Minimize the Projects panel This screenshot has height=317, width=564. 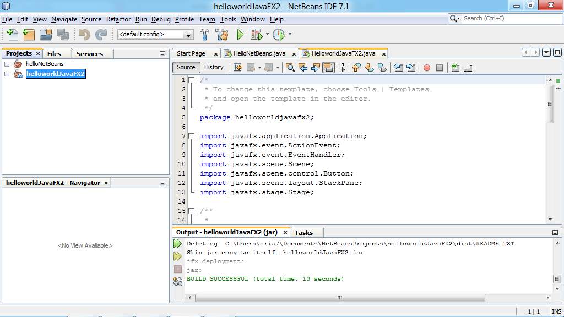click(x=162, y=53)
